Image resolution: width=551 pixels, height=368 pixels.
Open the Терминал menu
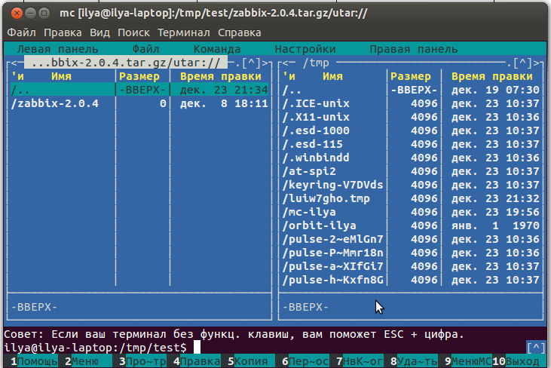click(x=183, y=32)
